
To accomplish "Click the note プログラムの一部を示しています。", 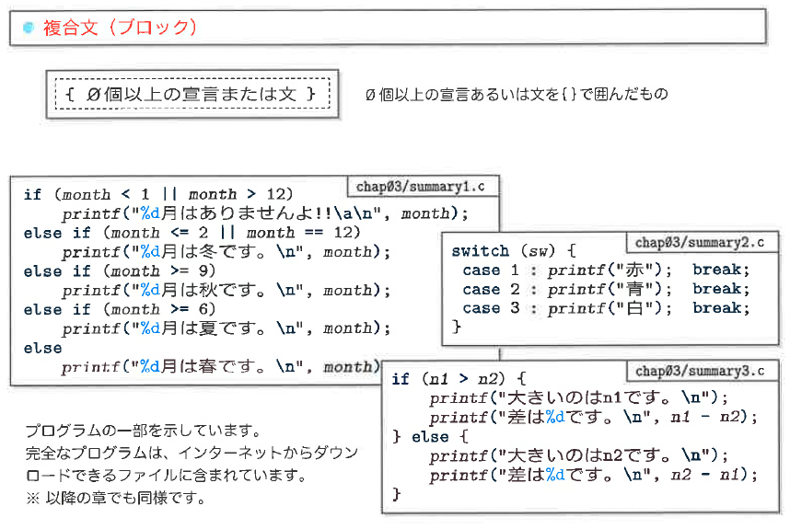I will 144,431.
